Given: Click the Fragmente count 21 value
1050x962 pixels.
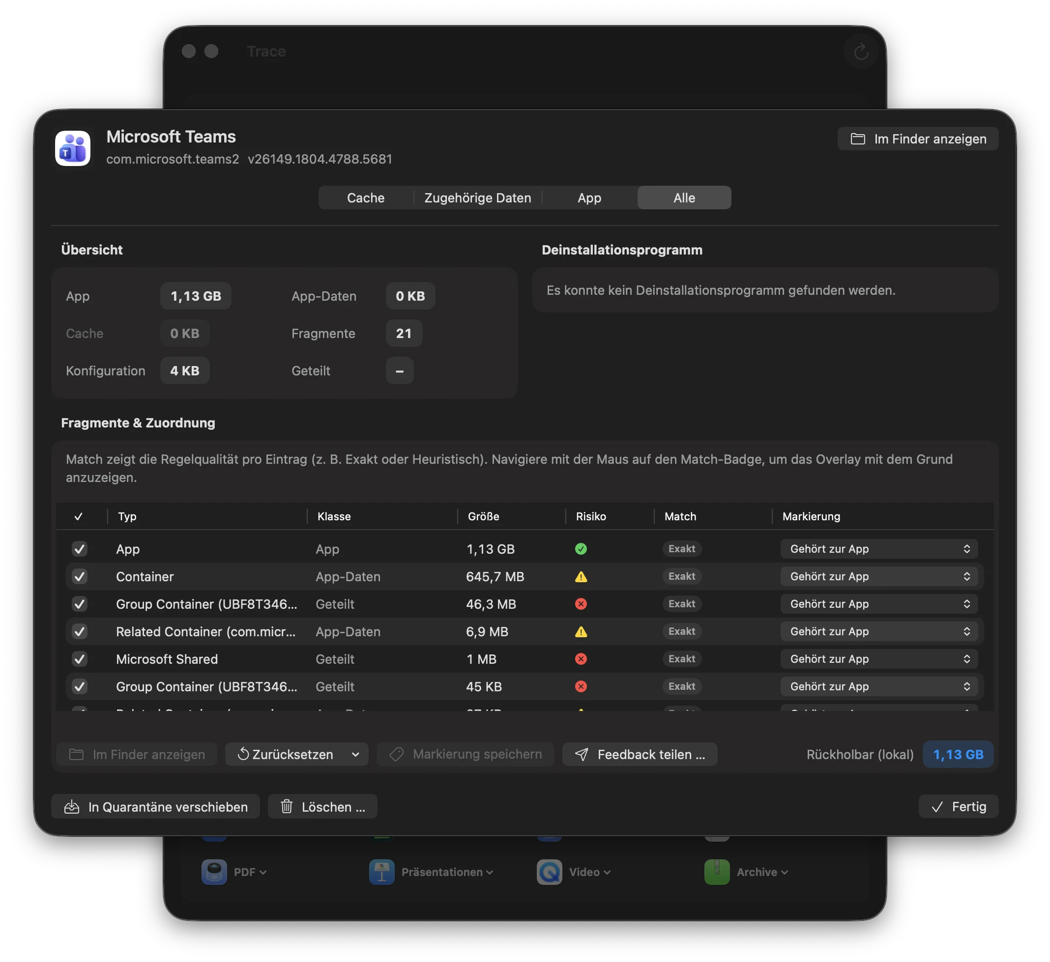Looking at the screenshot, I should 404,333.
